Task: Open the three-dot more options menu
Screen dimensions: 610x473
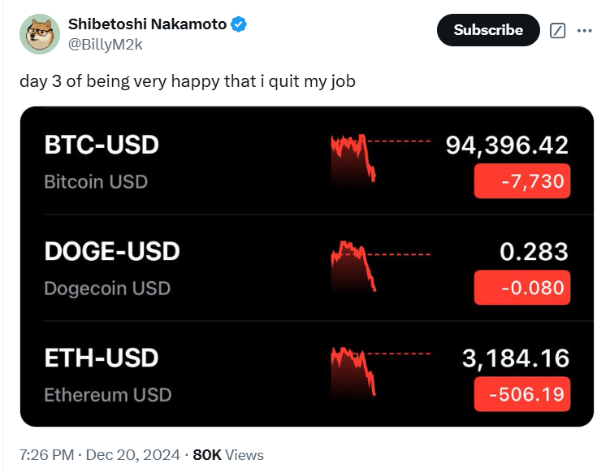Action: click(584, 30)
